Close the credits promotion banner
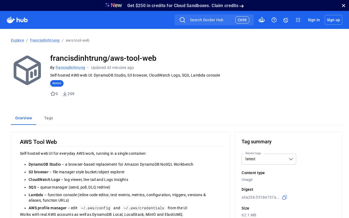349x218 pixels. point(344,5)
